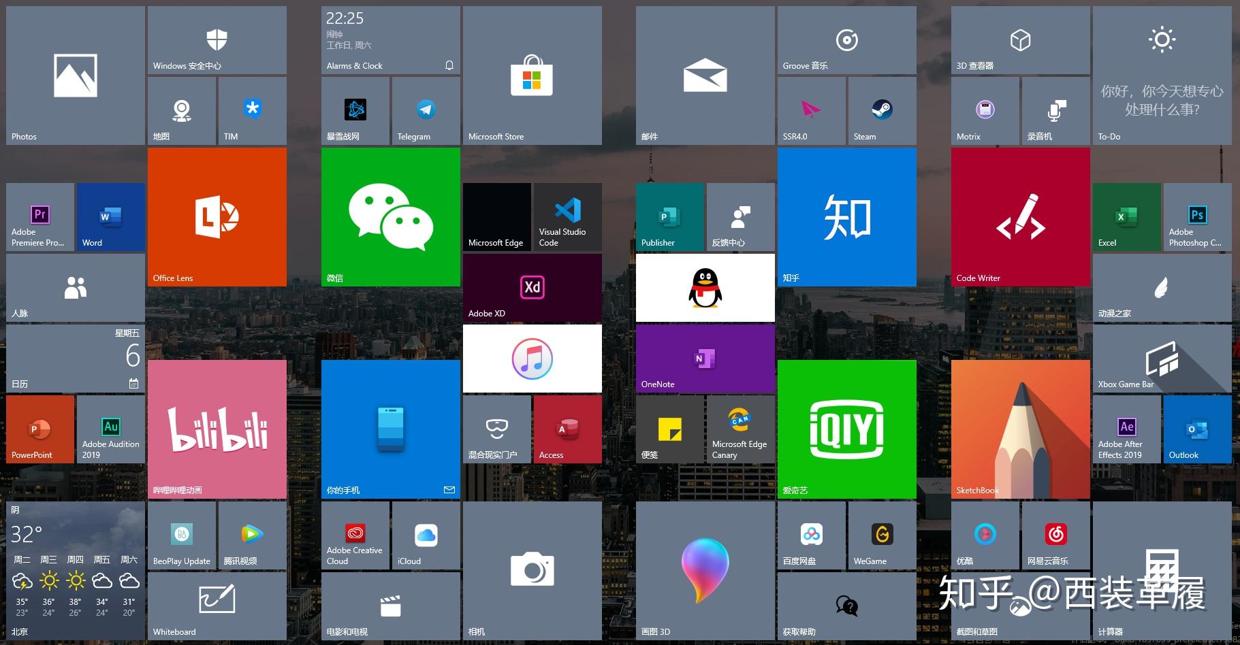1240x645 pixels.
Task: Launch Adobe Photoshop
Action: pos(1196,216)
